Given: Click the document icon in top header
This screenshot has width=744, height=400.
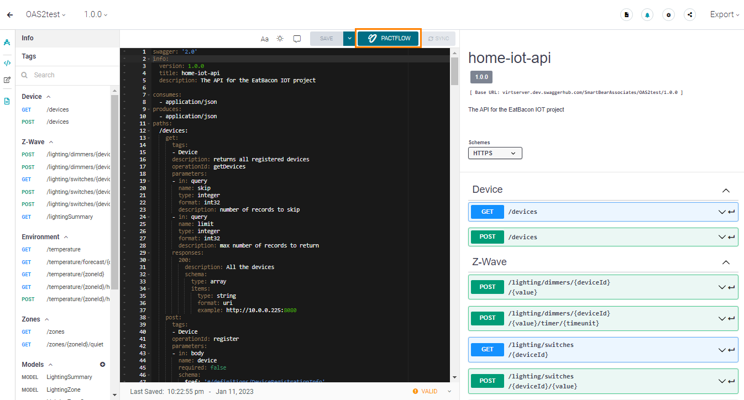Looking at the screenshot, I should [626, 15].
